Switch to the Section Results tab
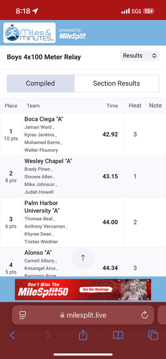The height and width of the screenshot is (359, 166). coord(117,83)
